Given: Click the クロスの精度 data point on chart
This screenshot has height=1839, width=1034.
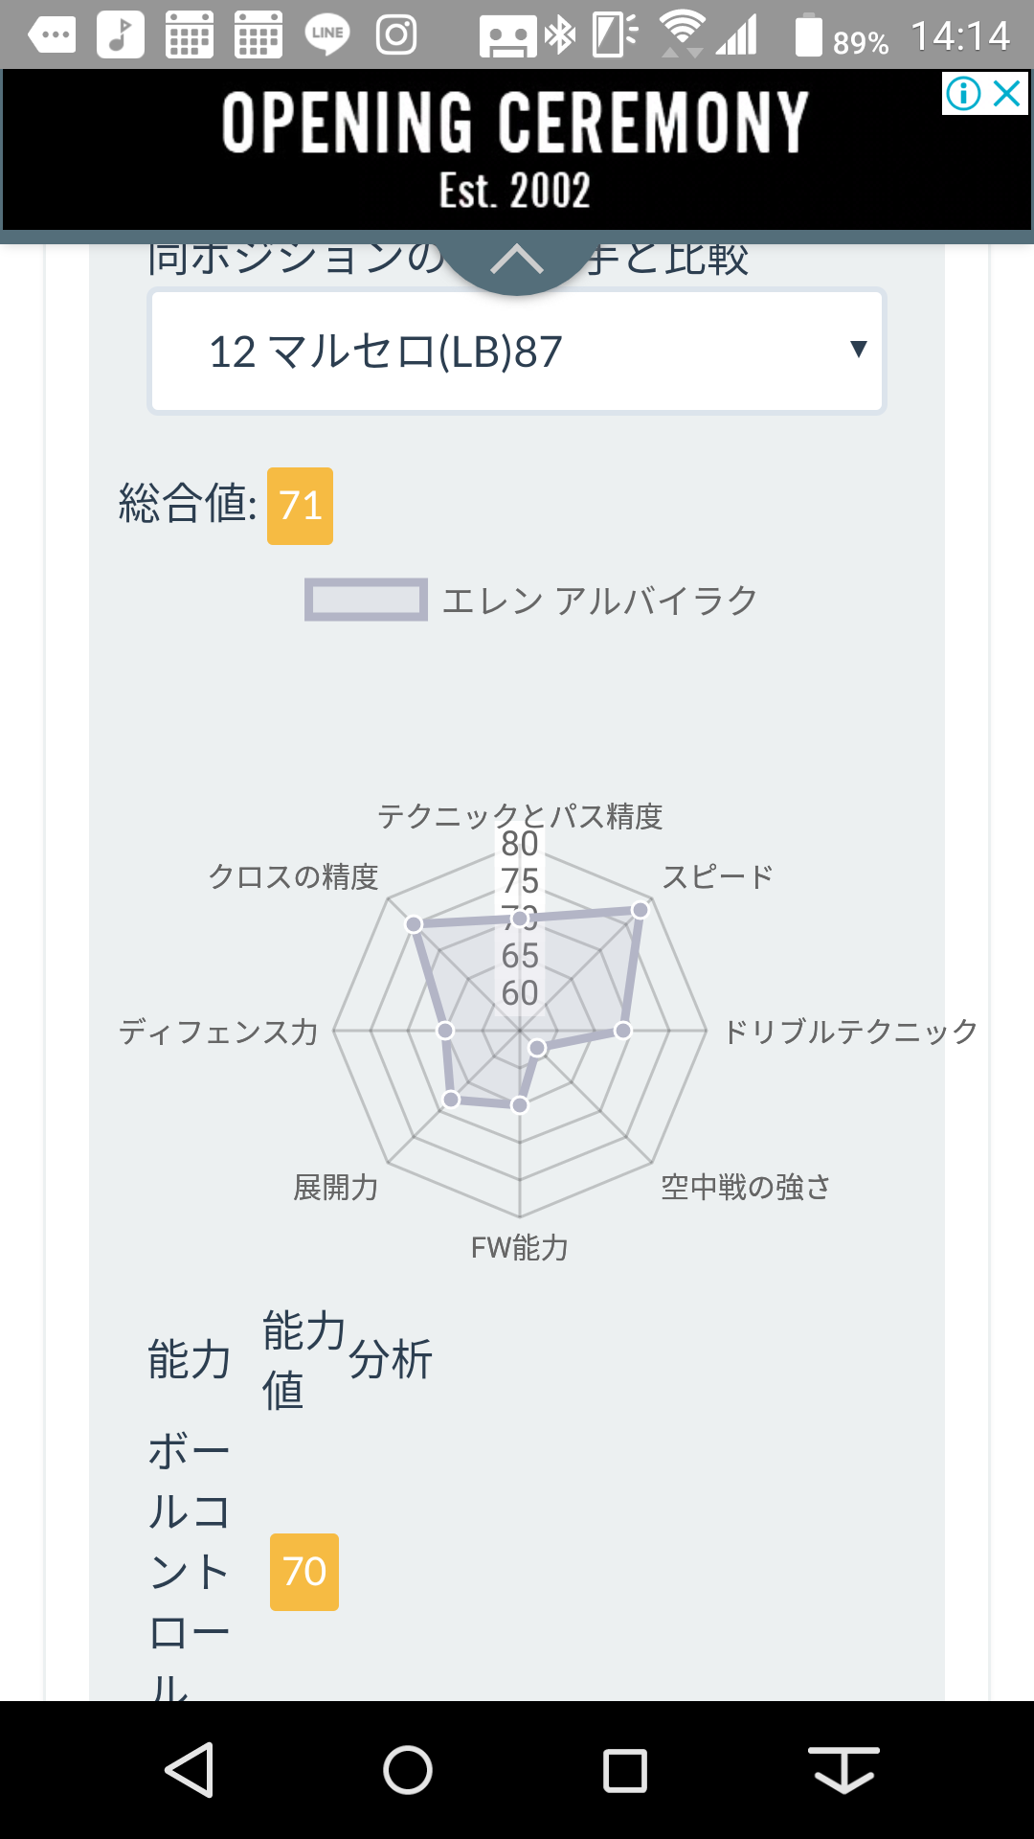Looking at the screenshot, I should (414, 924).
